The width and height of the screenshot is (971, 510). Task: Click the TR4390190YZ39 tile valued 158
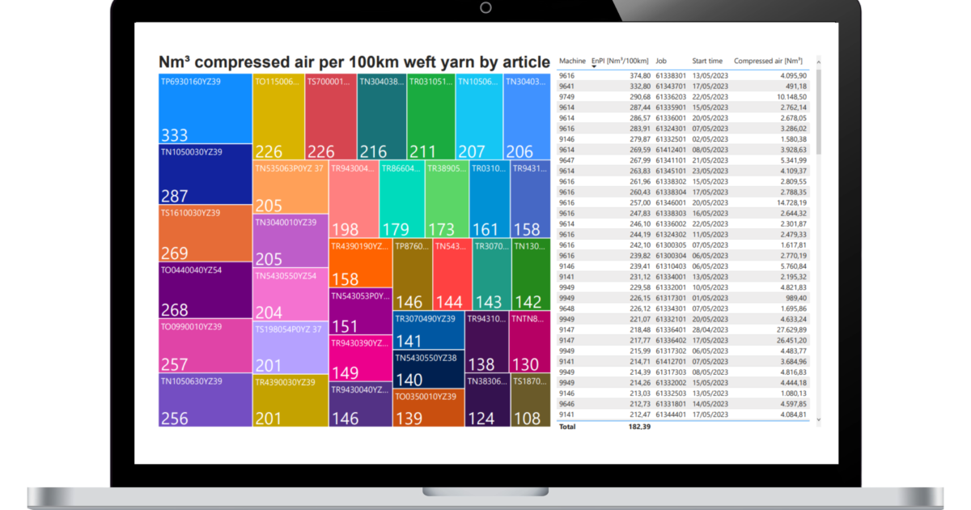click(360, 264)
